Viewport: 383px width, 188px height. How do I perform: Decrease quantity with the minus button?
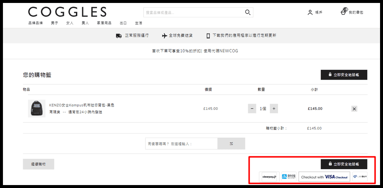pyautogui.click(x=252, y=109)
